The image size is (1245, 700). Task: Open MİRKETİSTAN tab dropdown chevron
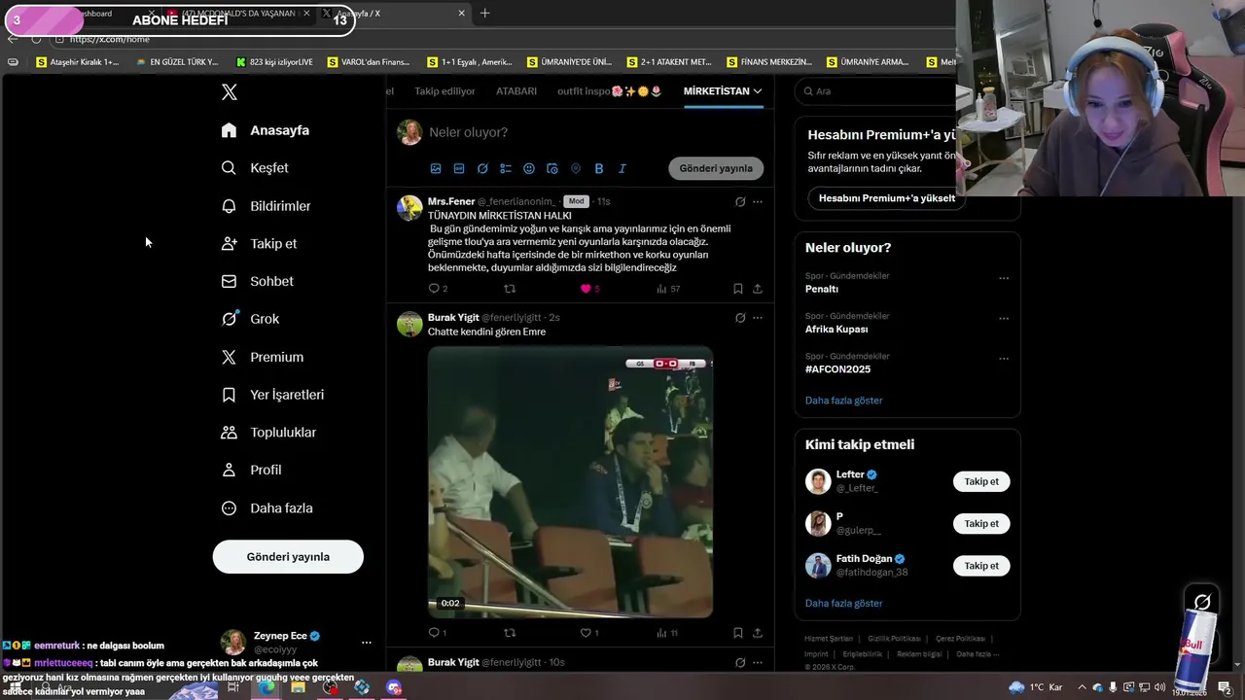758,91
